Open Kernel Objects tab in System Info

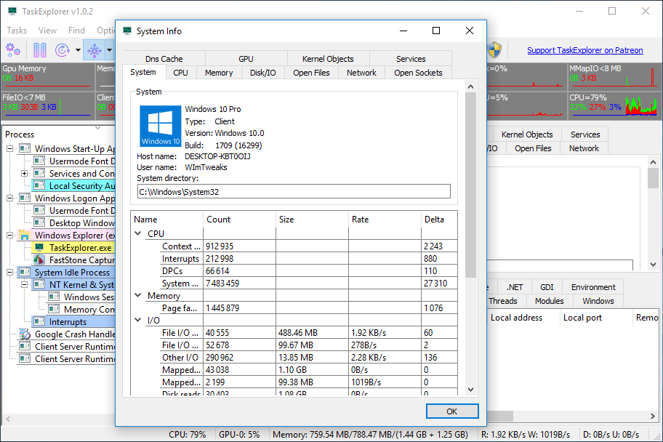pos(328,59)
